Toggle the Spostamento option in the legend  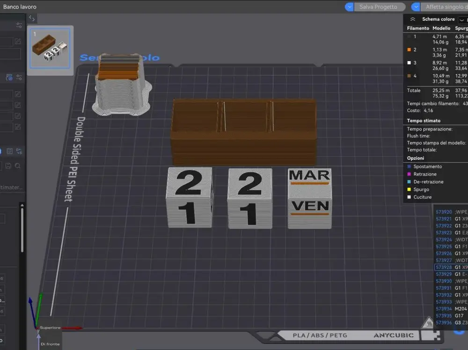[425, 167]
